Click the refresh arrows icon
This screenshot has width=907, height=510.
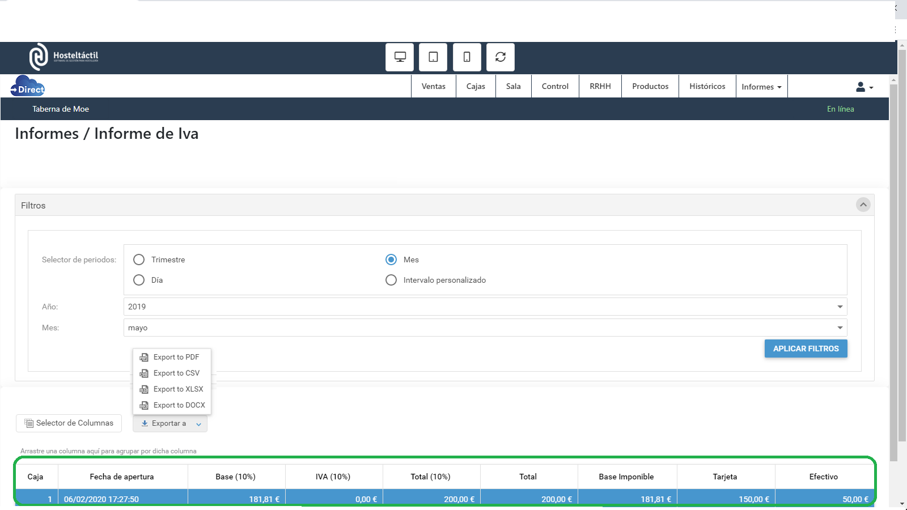pos(500,57)
